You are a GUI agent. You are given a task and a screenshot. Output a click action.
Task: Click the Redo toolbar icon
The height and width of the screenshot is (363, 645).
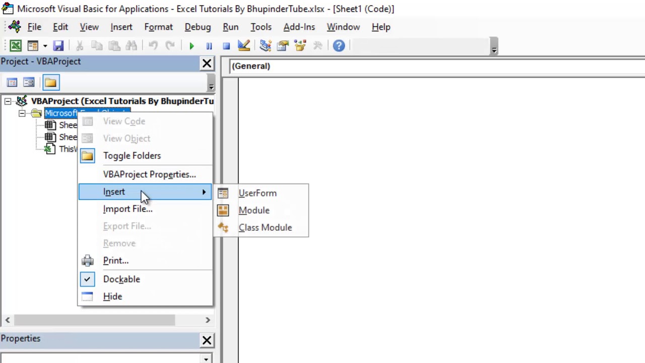[x=170, y=46]
